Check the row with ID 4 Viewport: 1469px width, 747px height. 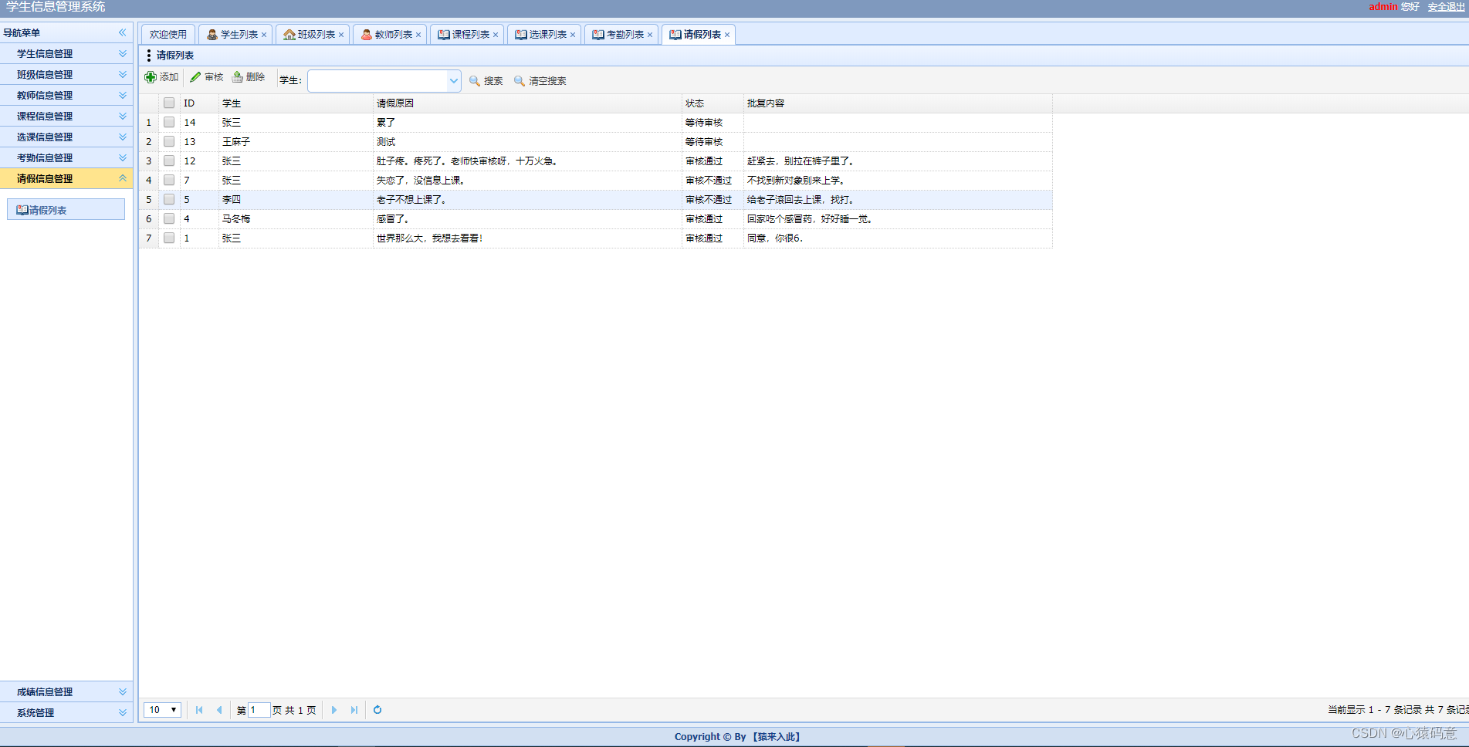(x=169, y=219)
